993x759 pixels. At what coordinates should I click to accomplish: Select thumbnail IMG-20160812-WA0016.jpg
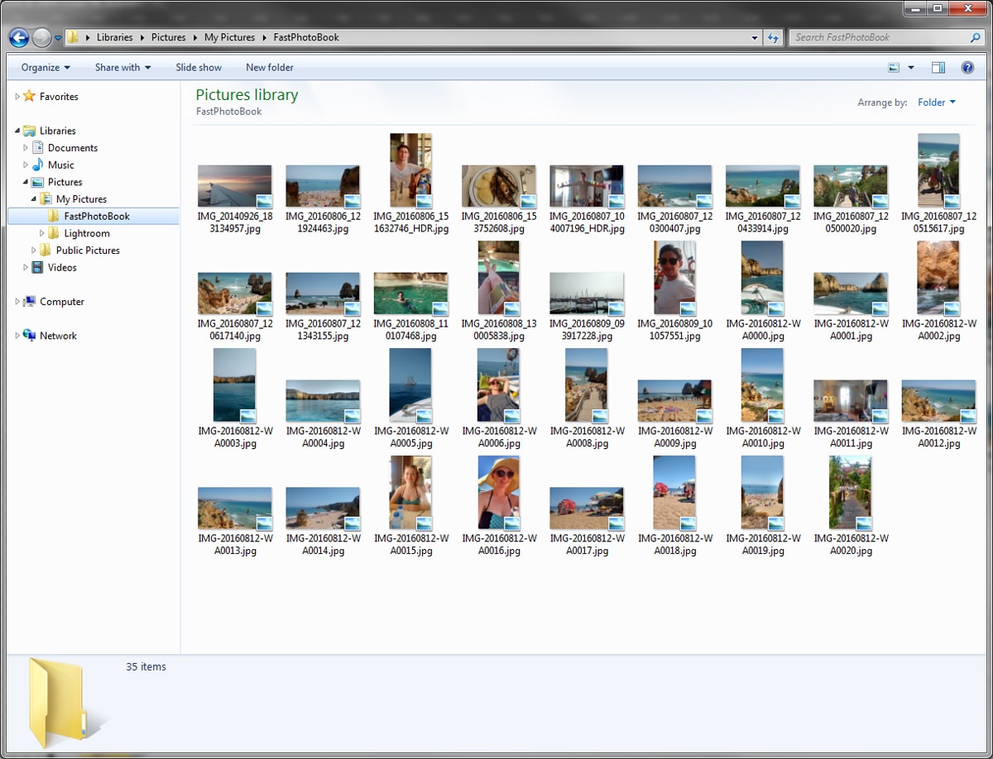[x=499, y=492]
